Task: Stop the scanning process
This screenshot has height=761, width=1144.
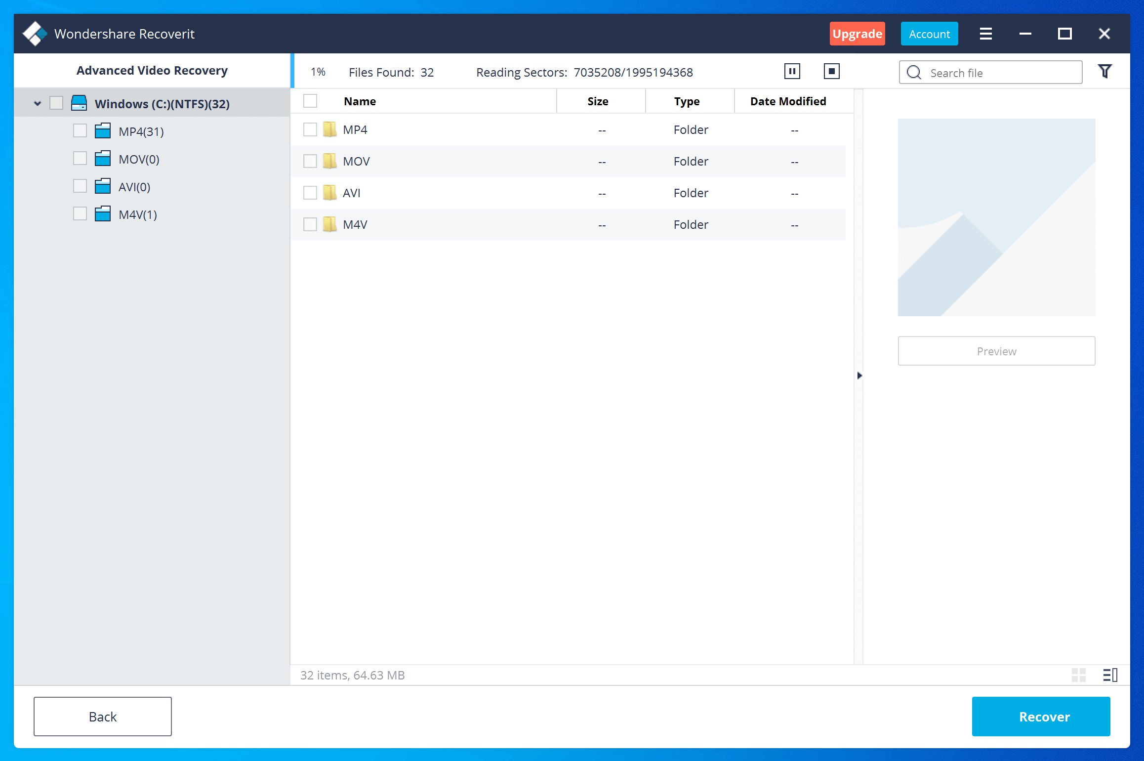Action: coord(832,71)
